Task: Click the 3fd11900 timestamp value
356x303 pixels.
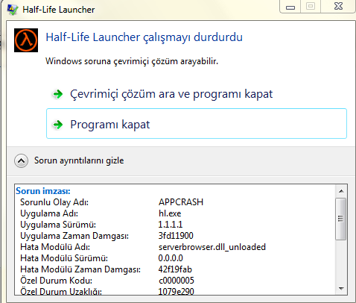Action: tap(176, 236)
